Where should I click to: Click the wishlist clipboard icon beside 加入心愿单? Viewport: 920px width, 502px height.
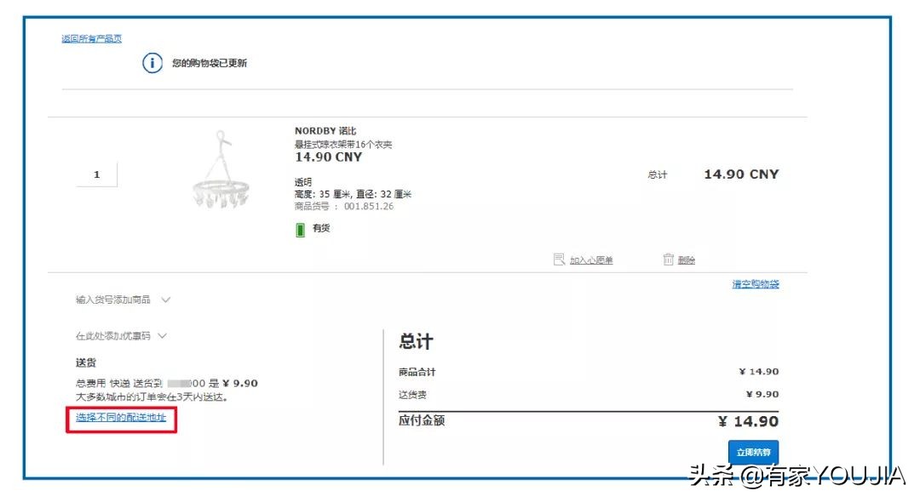560,259
